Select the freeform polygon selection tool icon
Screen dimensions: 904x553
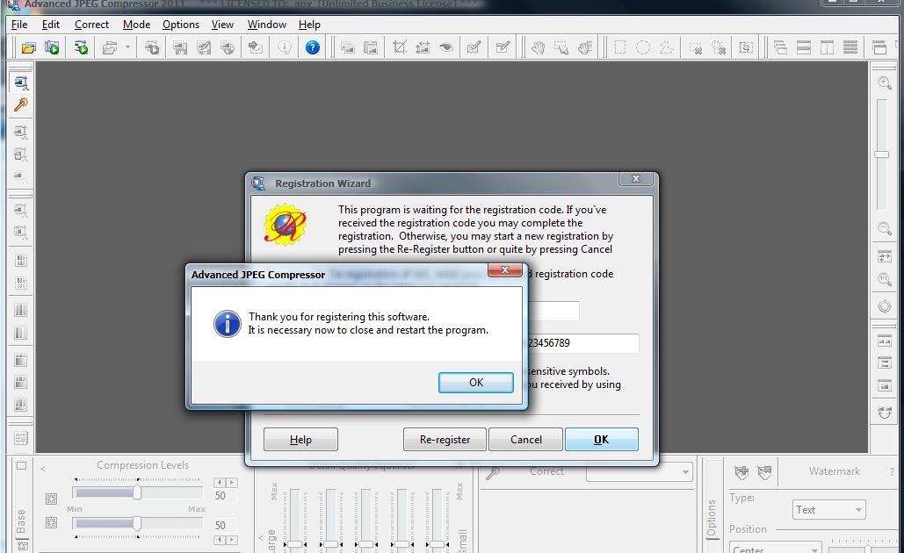[666, 47]
